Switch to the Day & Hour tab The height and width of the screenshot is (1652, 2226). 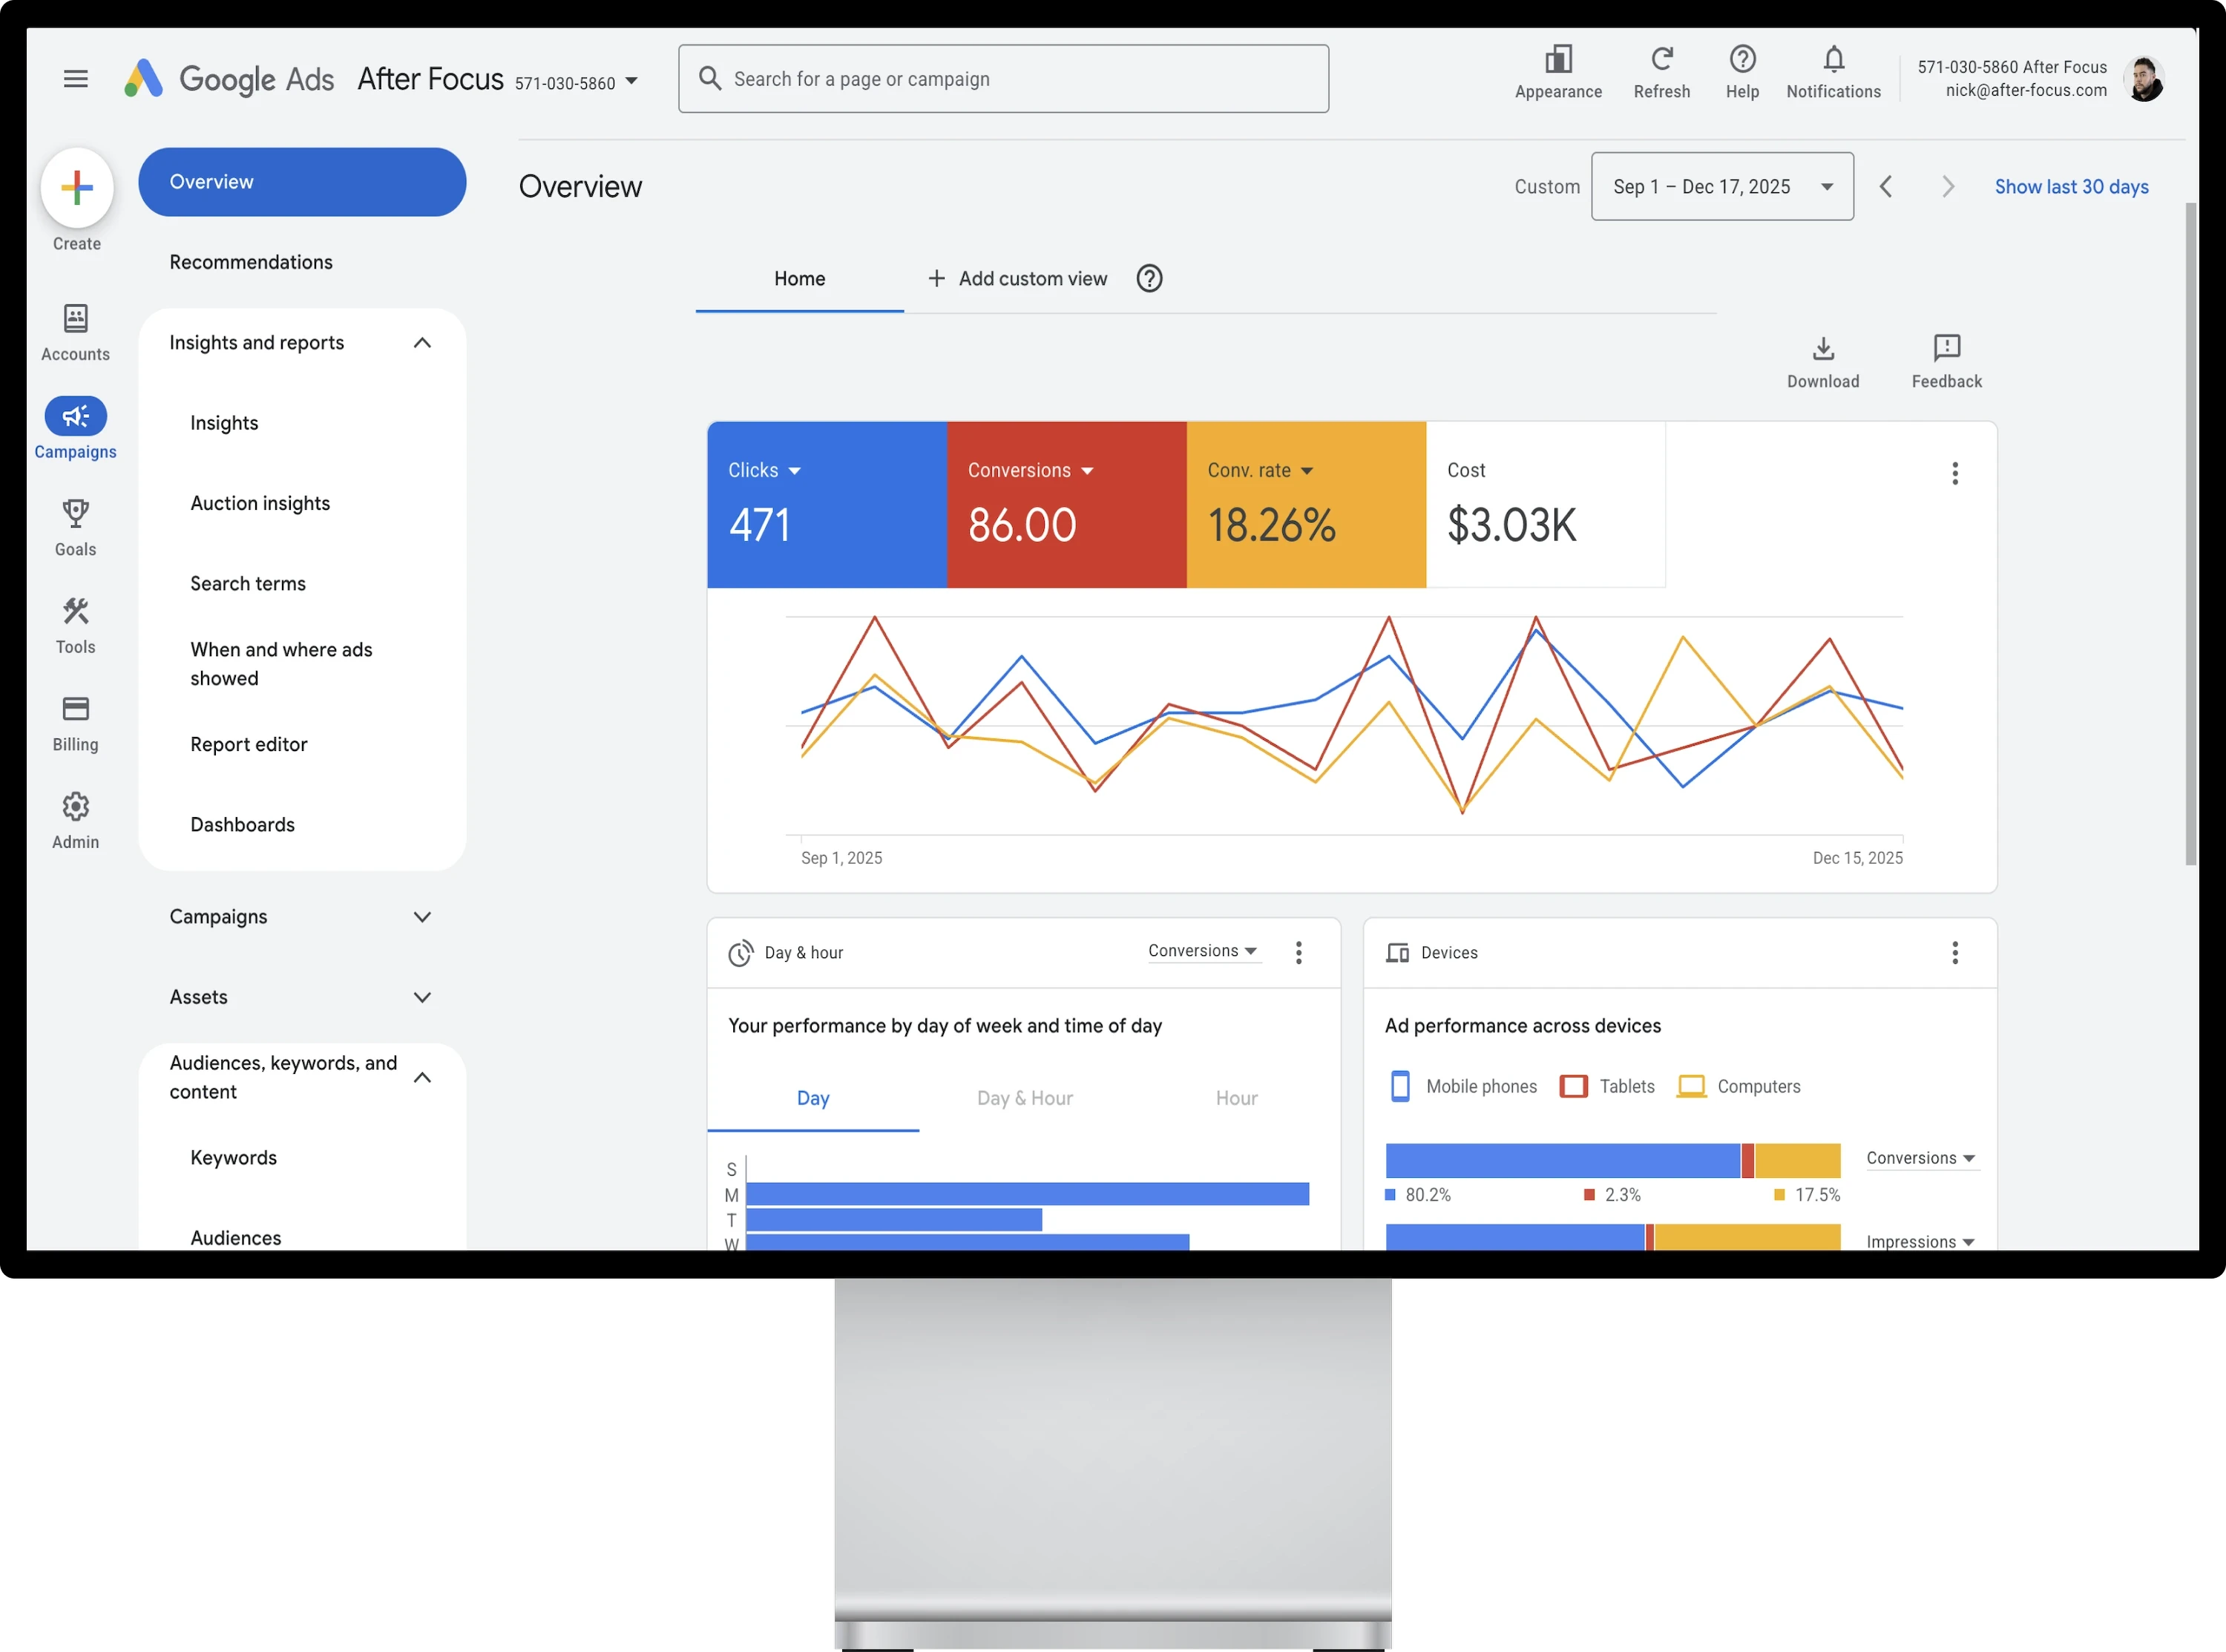1025,1098
